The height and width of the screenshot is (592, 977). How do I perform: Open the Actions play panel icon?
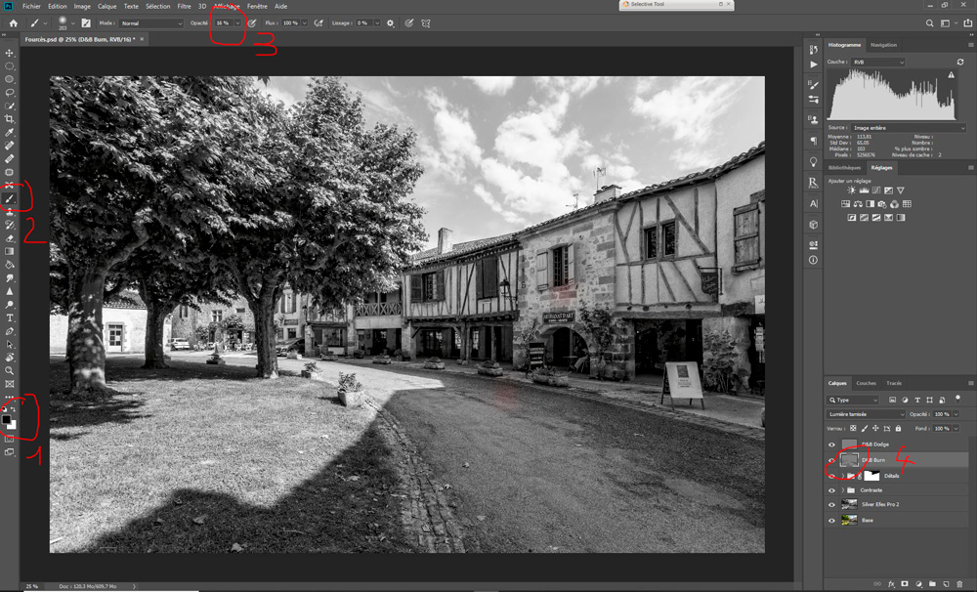[813, 64]
